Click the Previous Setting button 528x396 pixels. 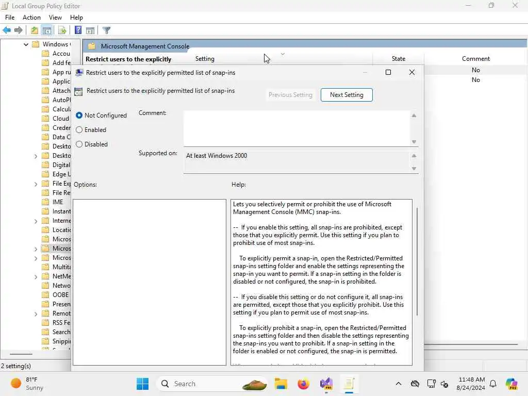pyautogui.click(x=290, y=95)
